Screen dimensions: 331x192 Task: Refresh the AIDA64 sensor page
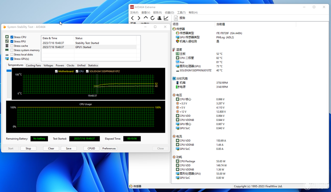(152, 18)
